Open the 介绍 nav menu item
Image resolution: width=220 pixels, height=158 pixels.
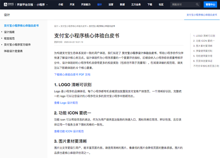click(61, 5)
